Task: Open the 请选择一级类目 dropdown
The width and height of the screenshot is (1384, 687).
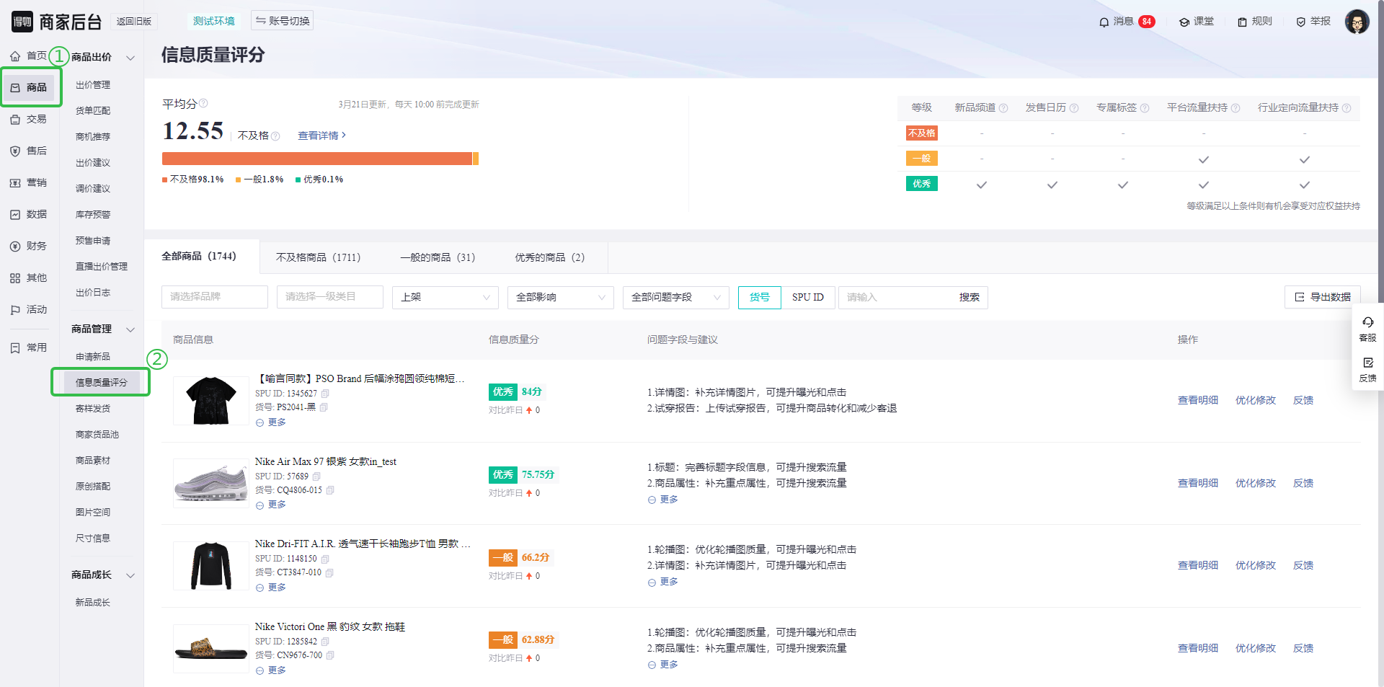Action: 330,297
